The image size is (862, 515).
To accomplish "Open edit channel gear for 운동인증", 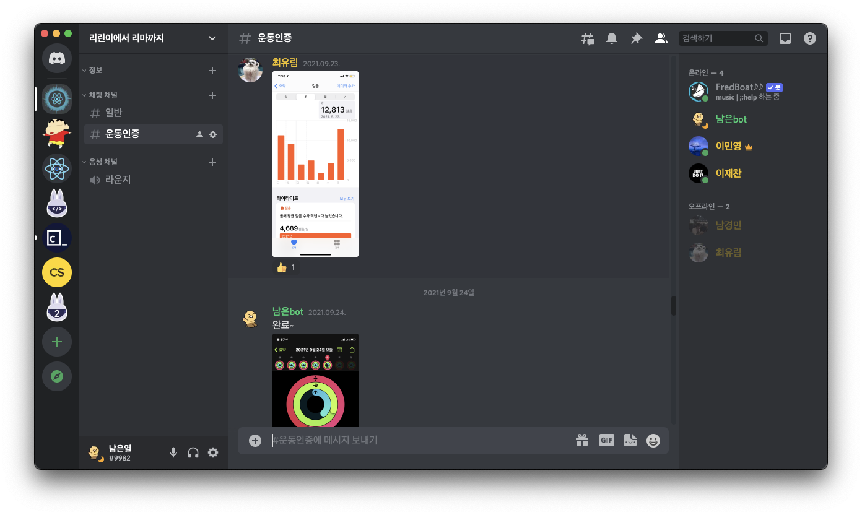I will point(213,134).
